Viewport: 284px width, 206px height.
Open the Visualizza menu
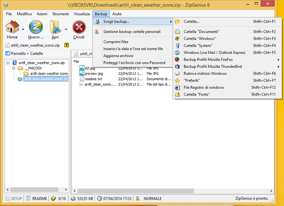(x=82, y=14)
